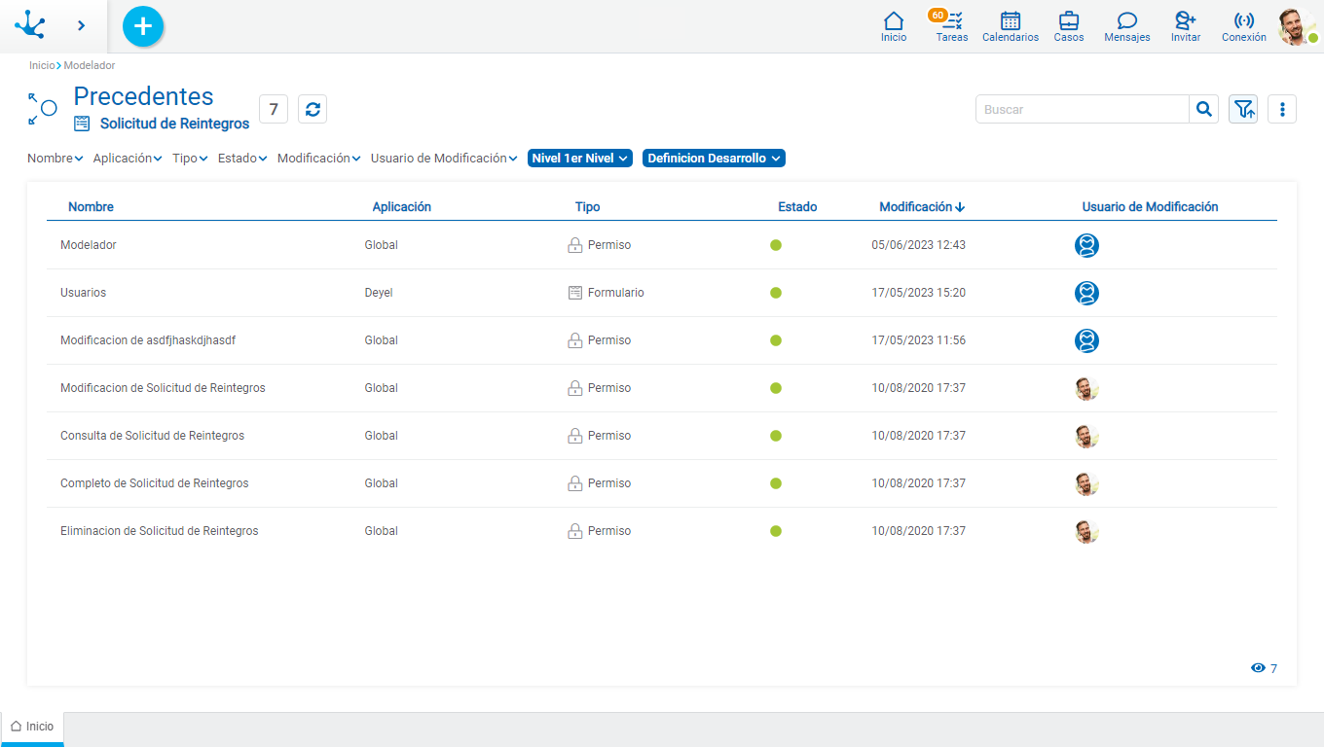Switch to the Inicio bottom tab

point(32,727)
